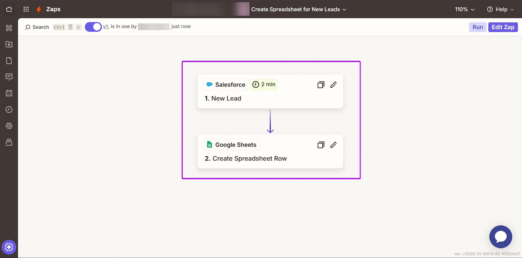Open the Zap import sidebar icon

pos(9,44)
